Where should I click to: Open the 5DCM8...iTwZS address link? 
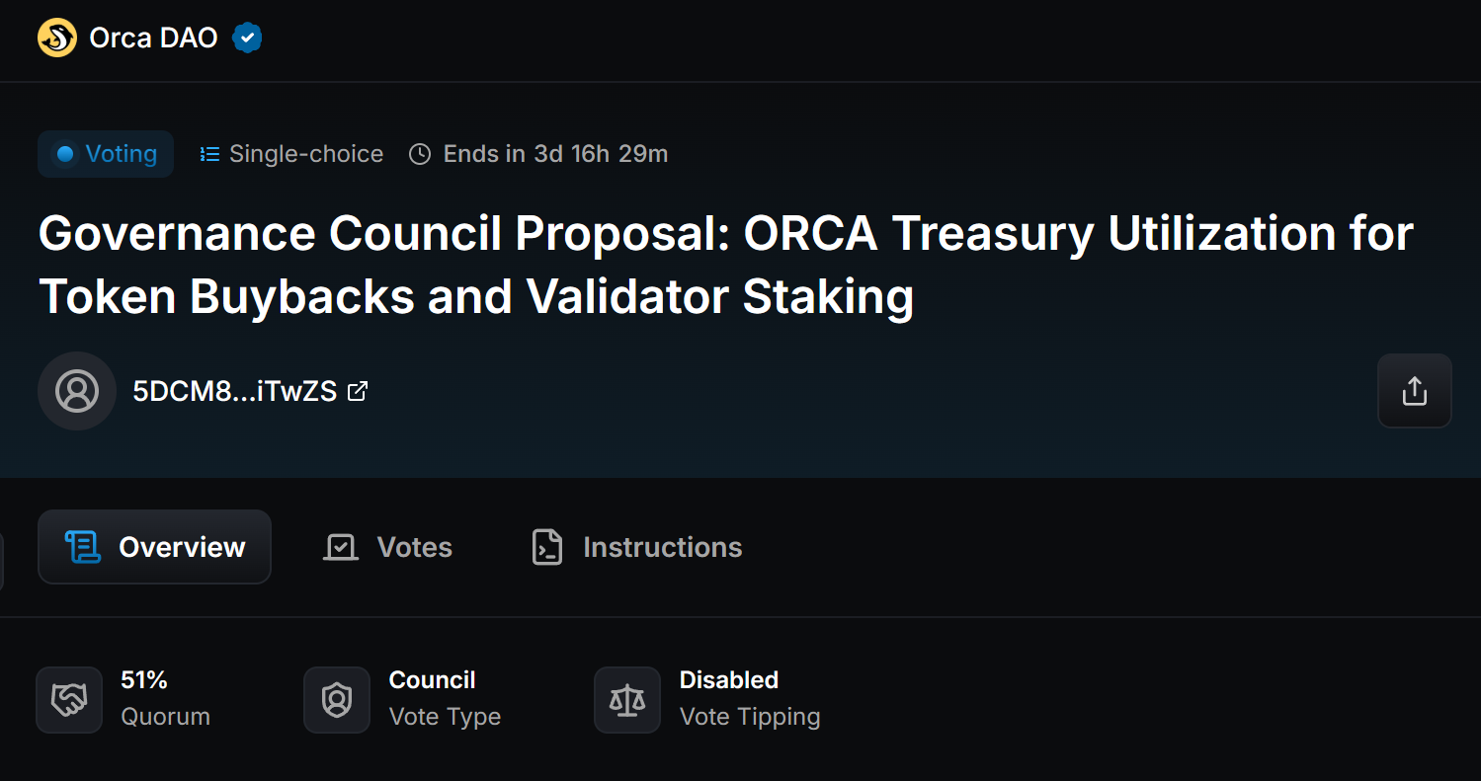tap(234, 391)
